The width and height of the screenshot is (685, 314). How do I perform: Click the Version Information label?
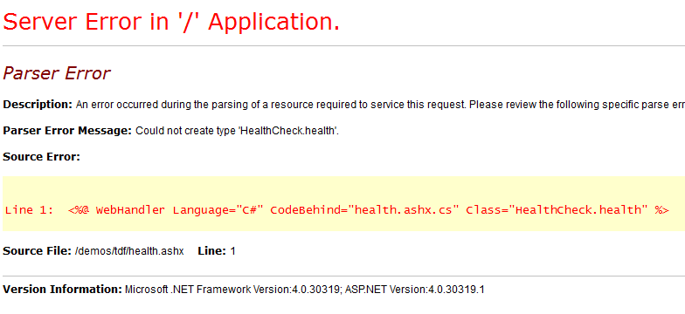tap(63, 290)
